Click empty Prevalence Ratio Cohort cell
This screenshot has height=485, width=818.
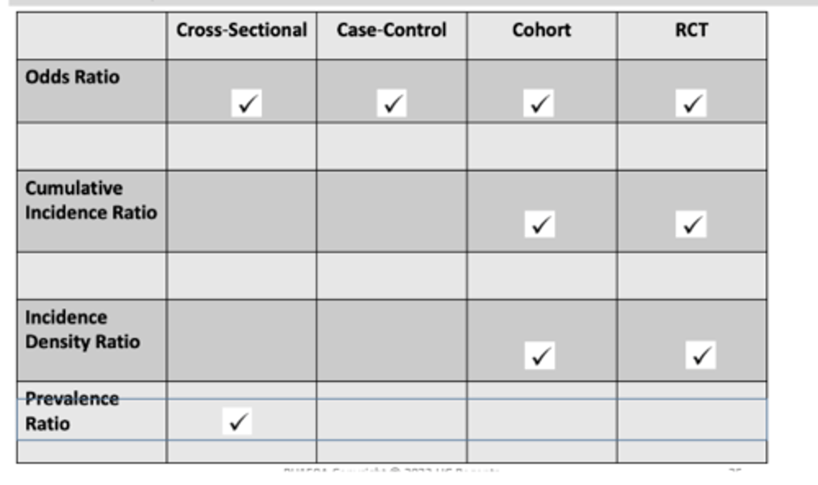[541, 420]
